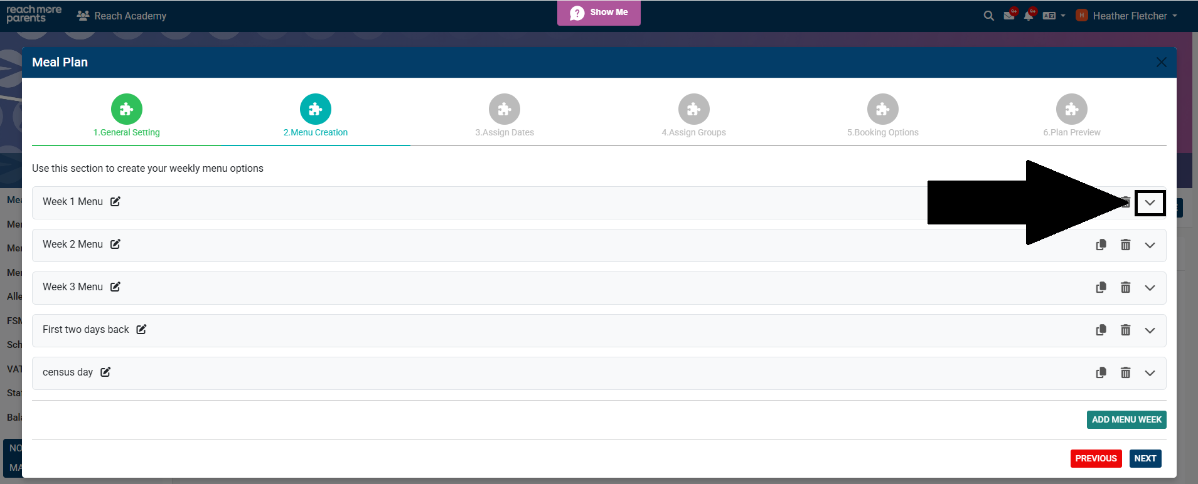Open the search icon in top bar
The height and width of the screenshot is (484, 1198).
988,16
